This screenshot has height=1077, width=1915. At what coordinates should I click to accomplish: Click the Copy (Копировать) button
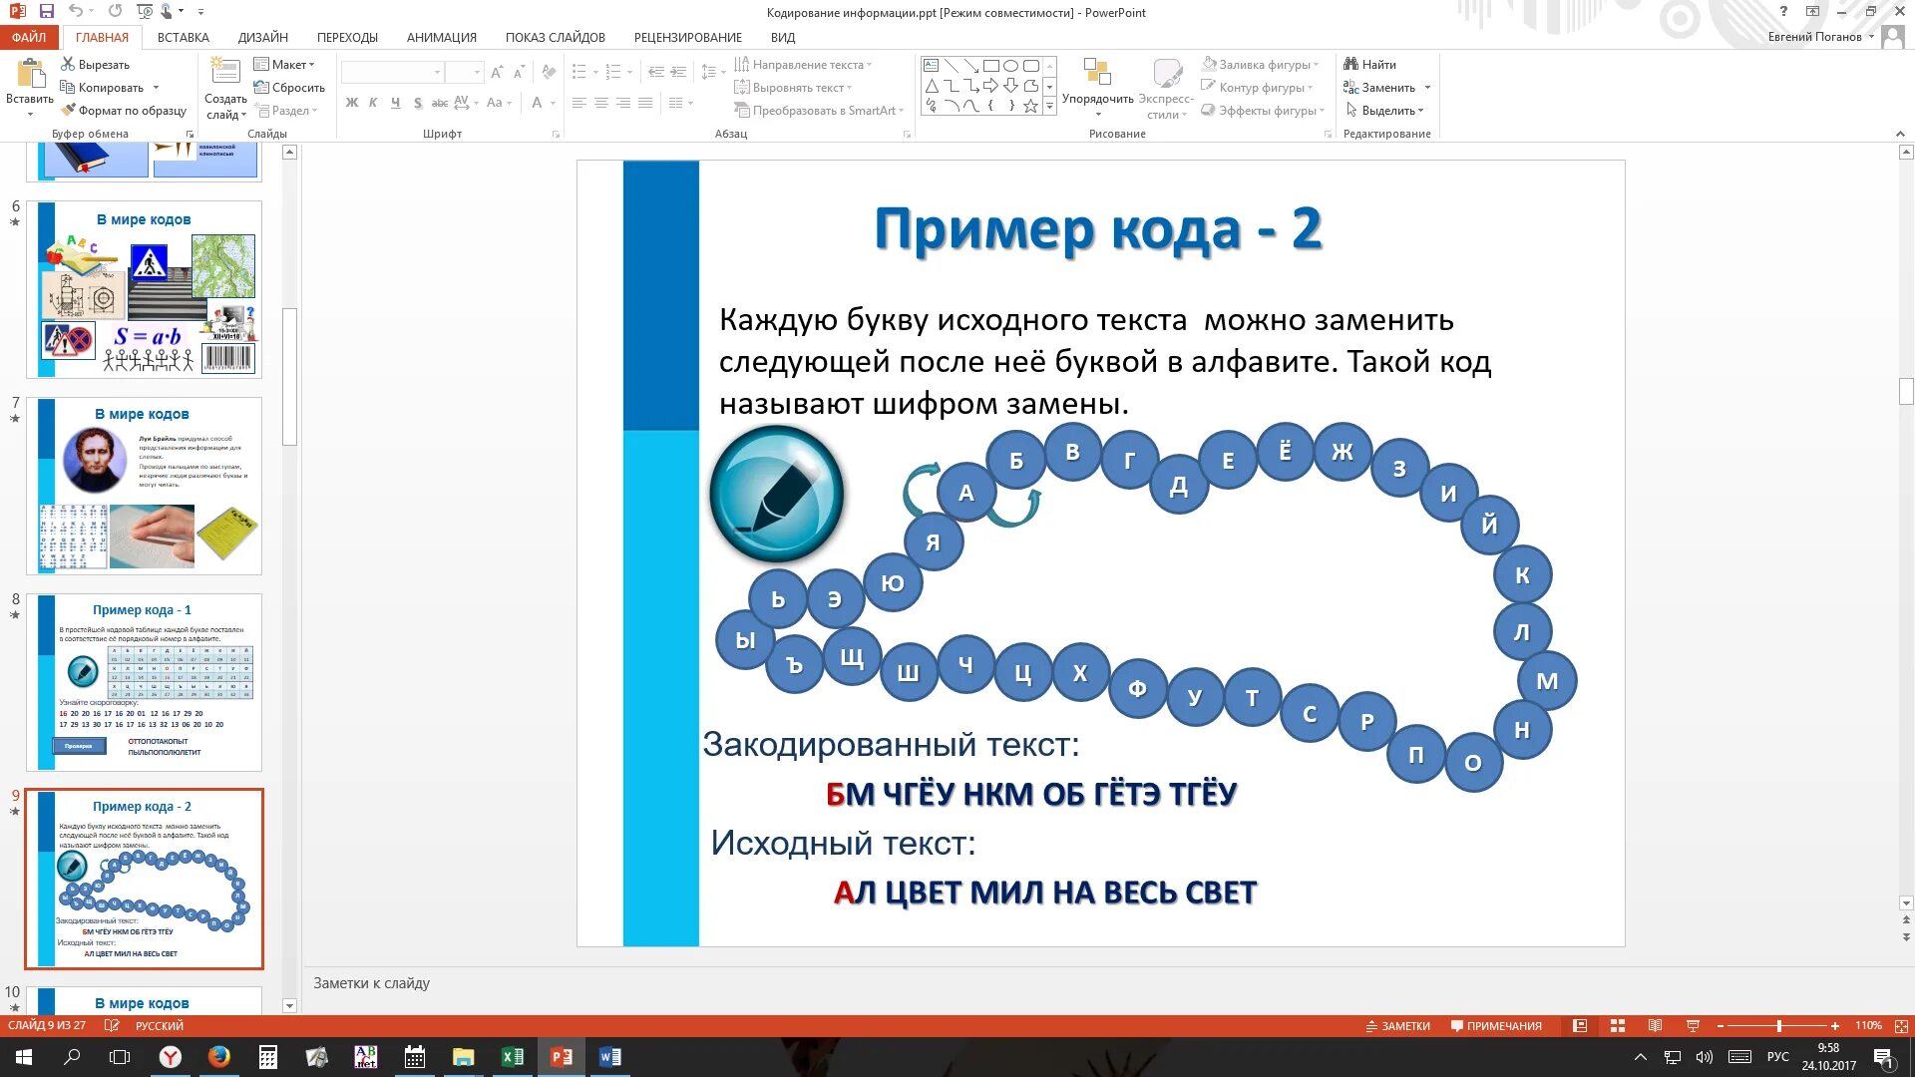103,87
